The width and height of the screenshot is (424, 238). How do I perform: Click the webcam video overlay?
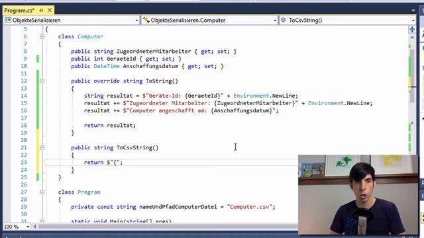(x=358, y=194)
